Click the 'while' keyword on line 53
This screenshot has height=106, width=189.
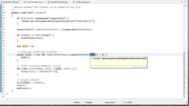click(20, 55)
